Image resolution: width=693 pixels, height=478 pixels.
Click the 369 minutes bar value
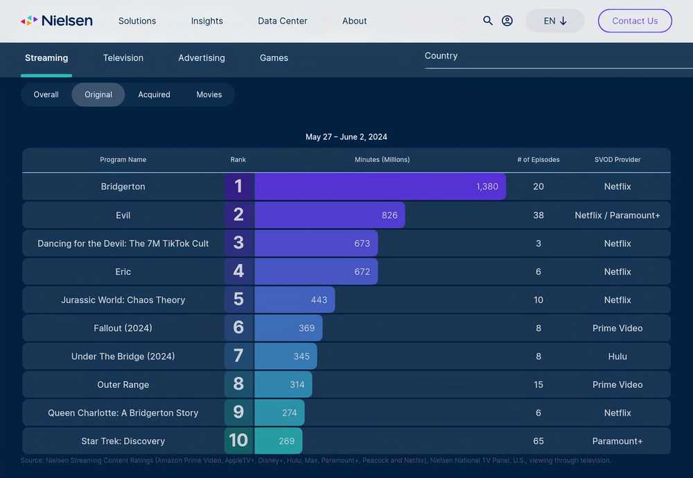(x=307, y=328)
